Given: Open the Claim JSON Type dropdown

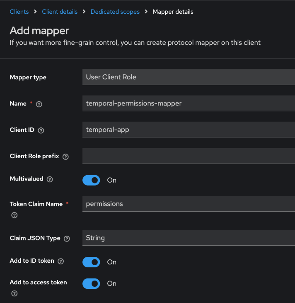Looking at the screenshot, I should pos(189,238).
